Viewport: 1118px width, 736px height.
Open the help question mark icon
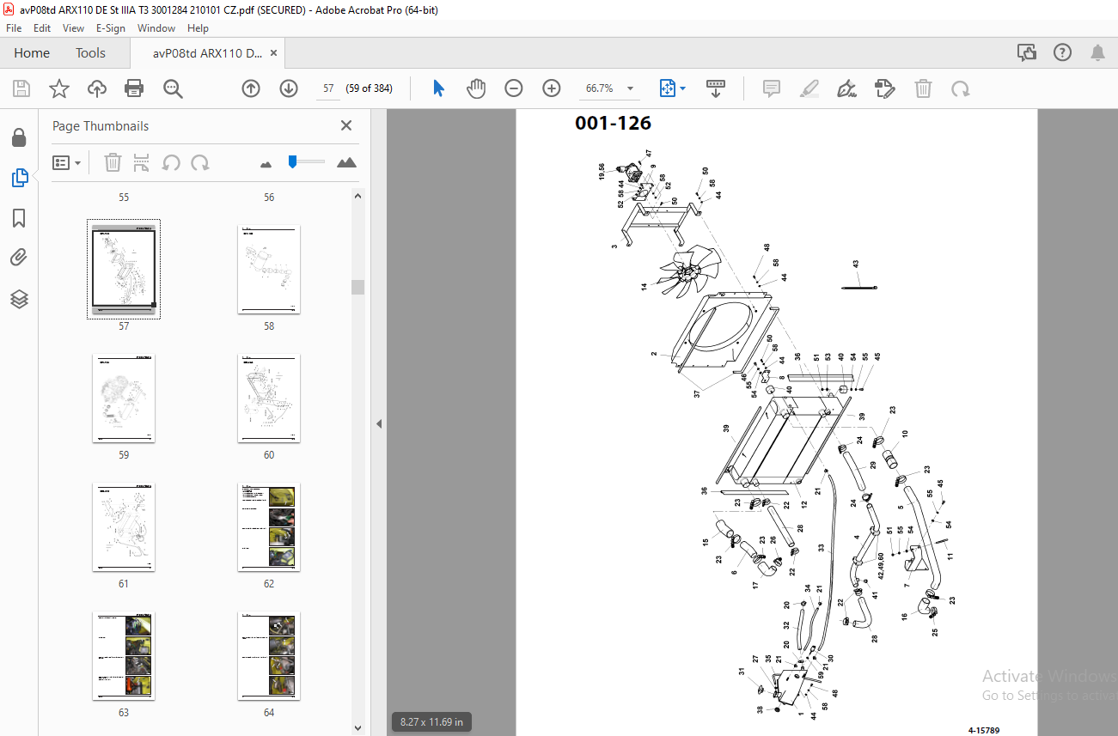pos(1062,52)
